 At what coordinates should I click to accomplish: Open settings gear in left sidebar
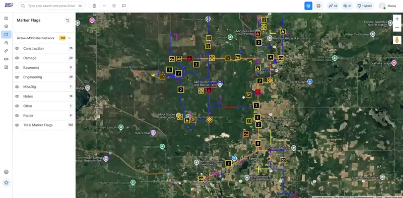6,172
